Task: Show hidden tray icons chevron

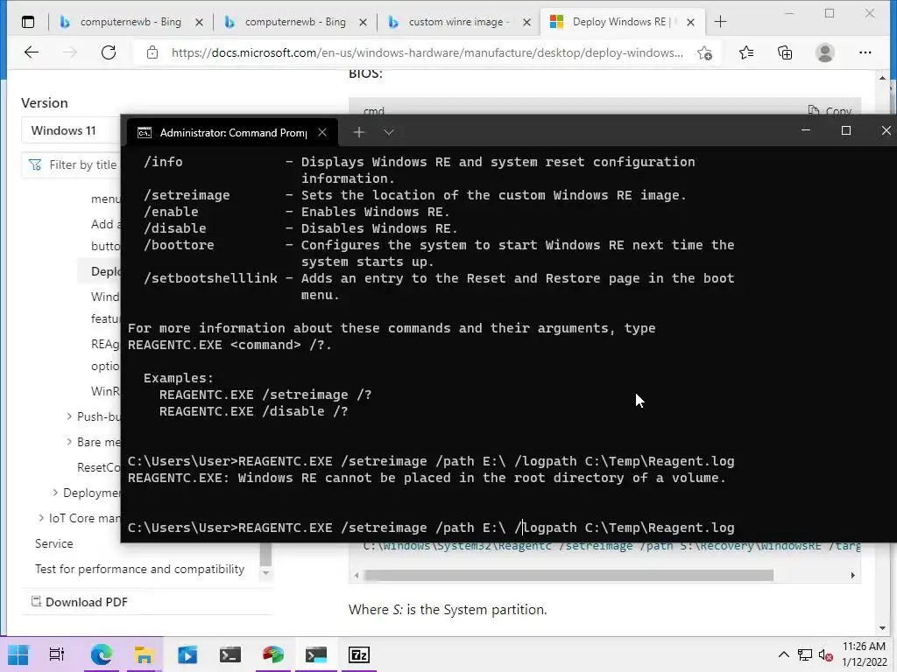Action: (x=784, y=654)
